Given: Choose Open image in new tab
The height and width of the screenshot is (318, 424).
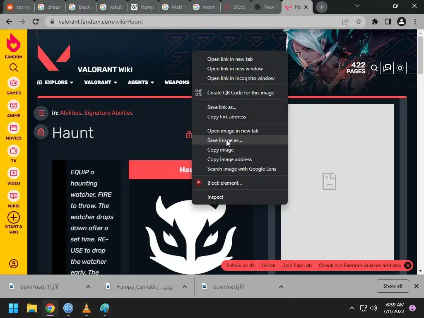Looking at the screenshot, I should [240, 130].
